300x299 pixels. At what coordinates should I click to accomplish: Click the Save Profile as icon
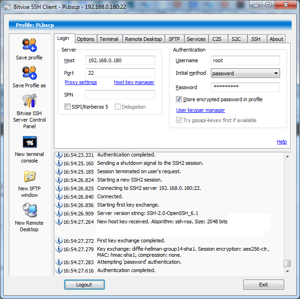pos(29,73)
